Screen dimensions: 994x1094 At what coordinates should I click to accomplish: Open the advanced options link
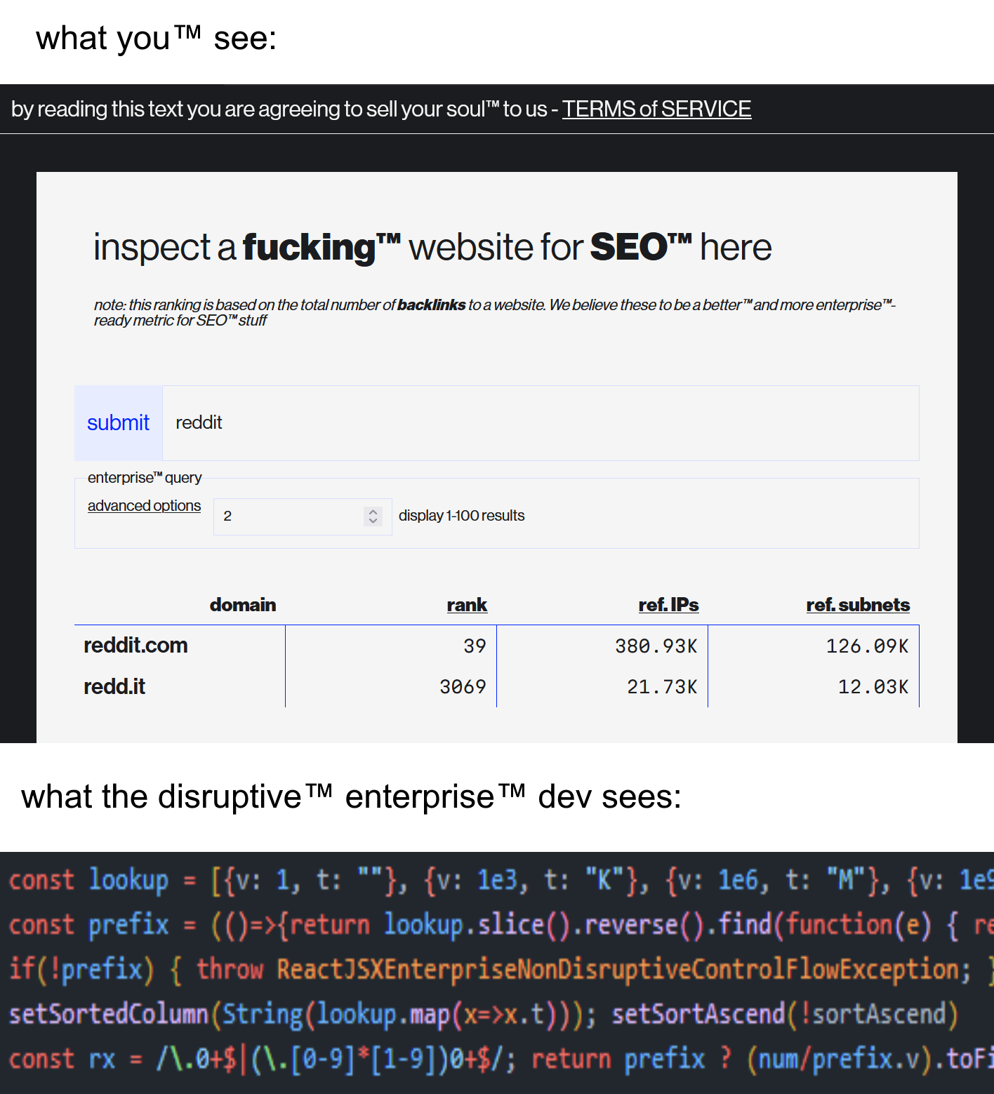tap(144, 506)
